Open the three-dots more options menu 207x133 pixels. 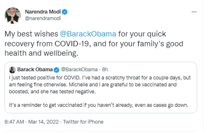(x=194, y=12)
